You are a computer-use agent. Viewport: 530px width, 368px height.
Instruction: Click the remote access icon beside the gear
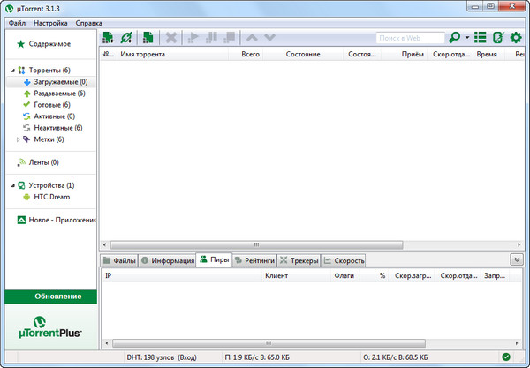click(x=498, y=38)
